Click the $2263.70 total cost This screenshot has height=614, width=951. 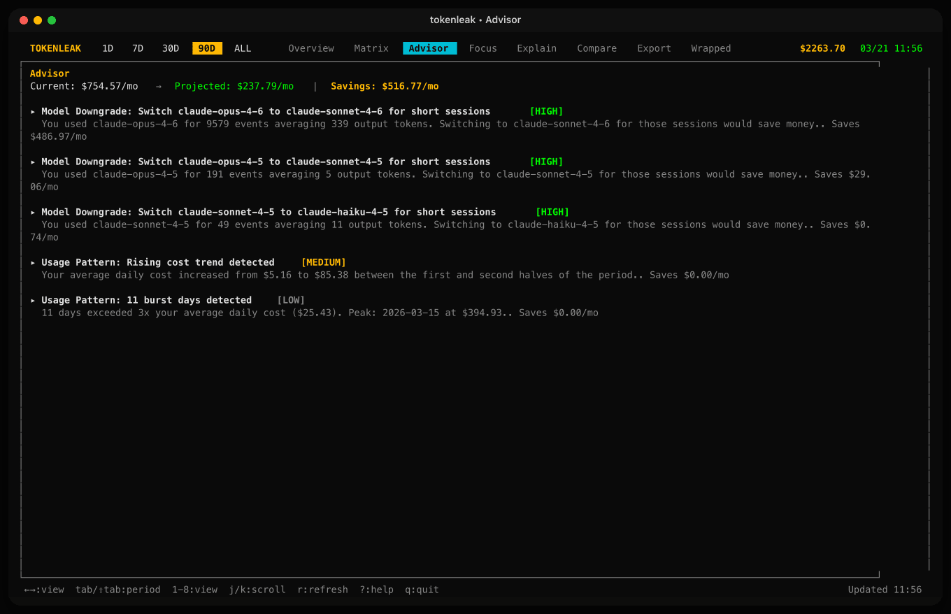tap(822, 48)
